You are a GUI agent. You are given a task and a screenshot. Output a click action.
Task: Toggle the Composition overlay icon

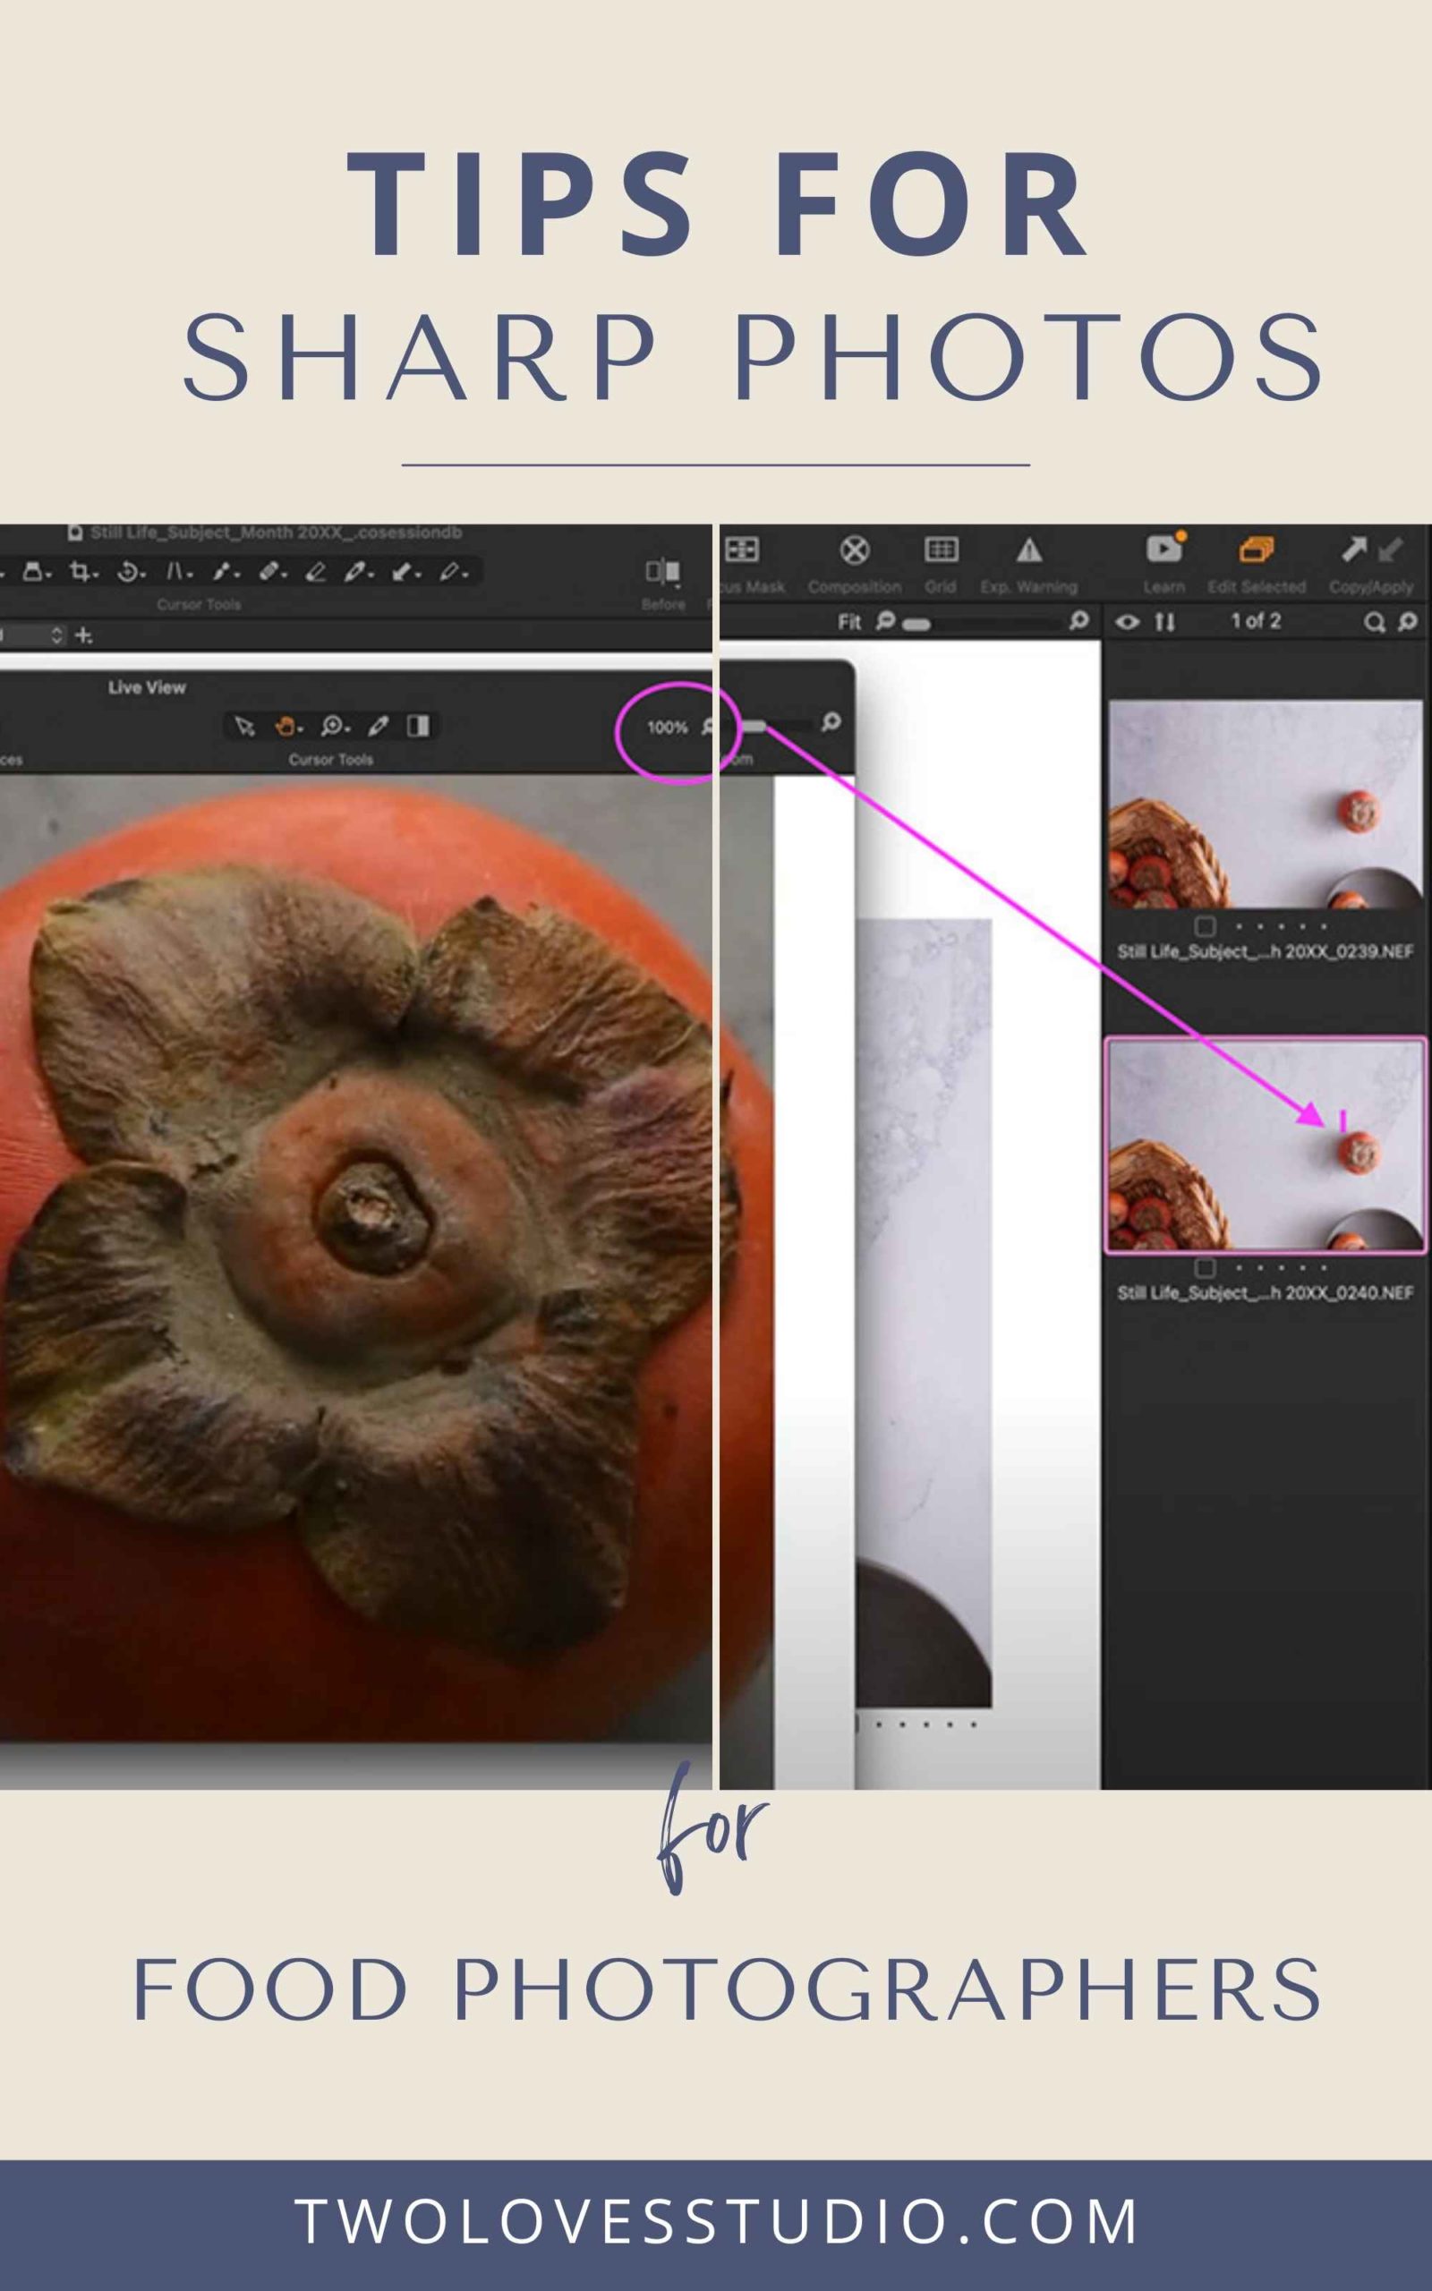(854, 551)
